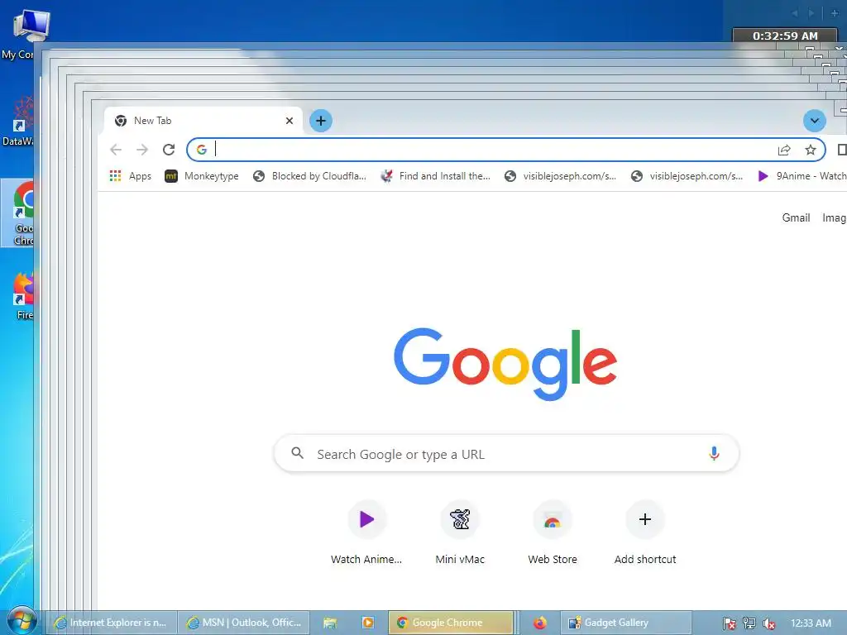Reload the current page

(x=169, y=150)
